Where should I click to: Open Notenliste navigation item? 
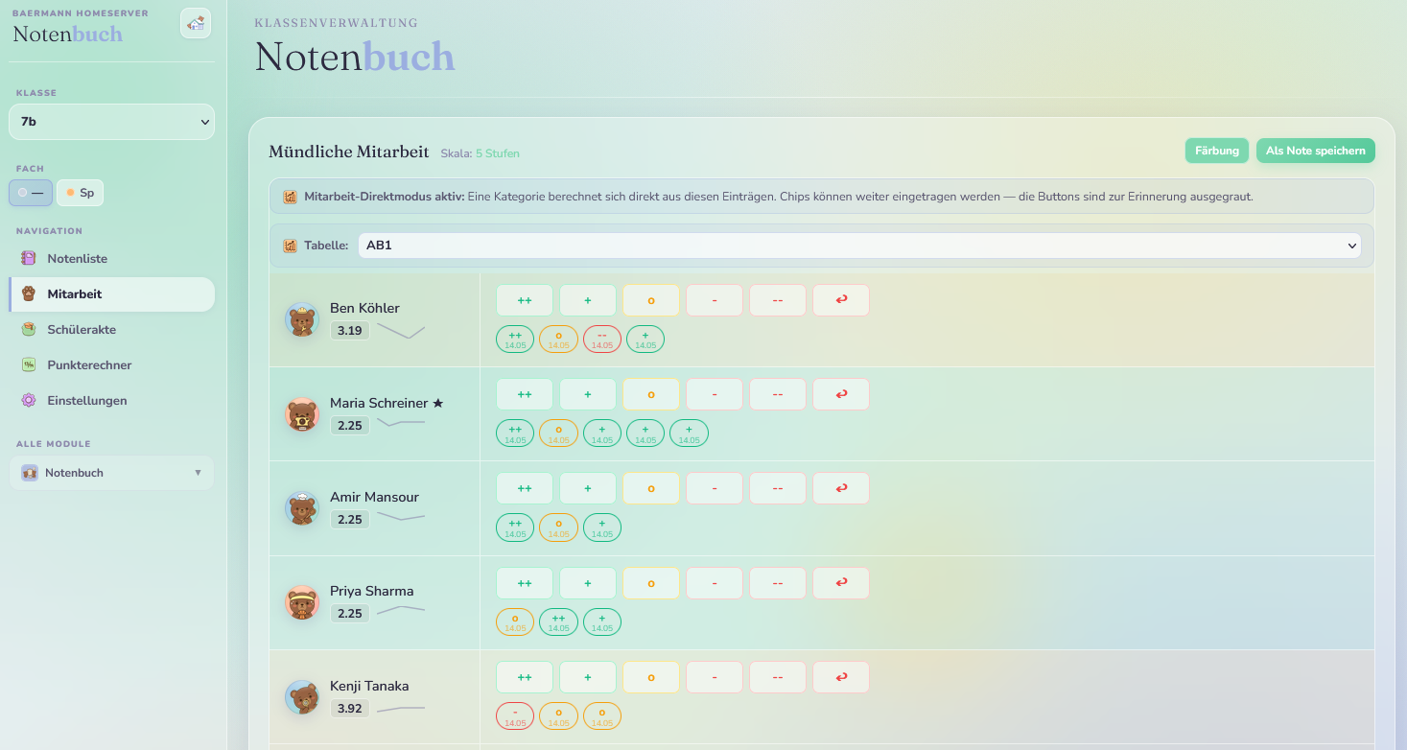112,258
